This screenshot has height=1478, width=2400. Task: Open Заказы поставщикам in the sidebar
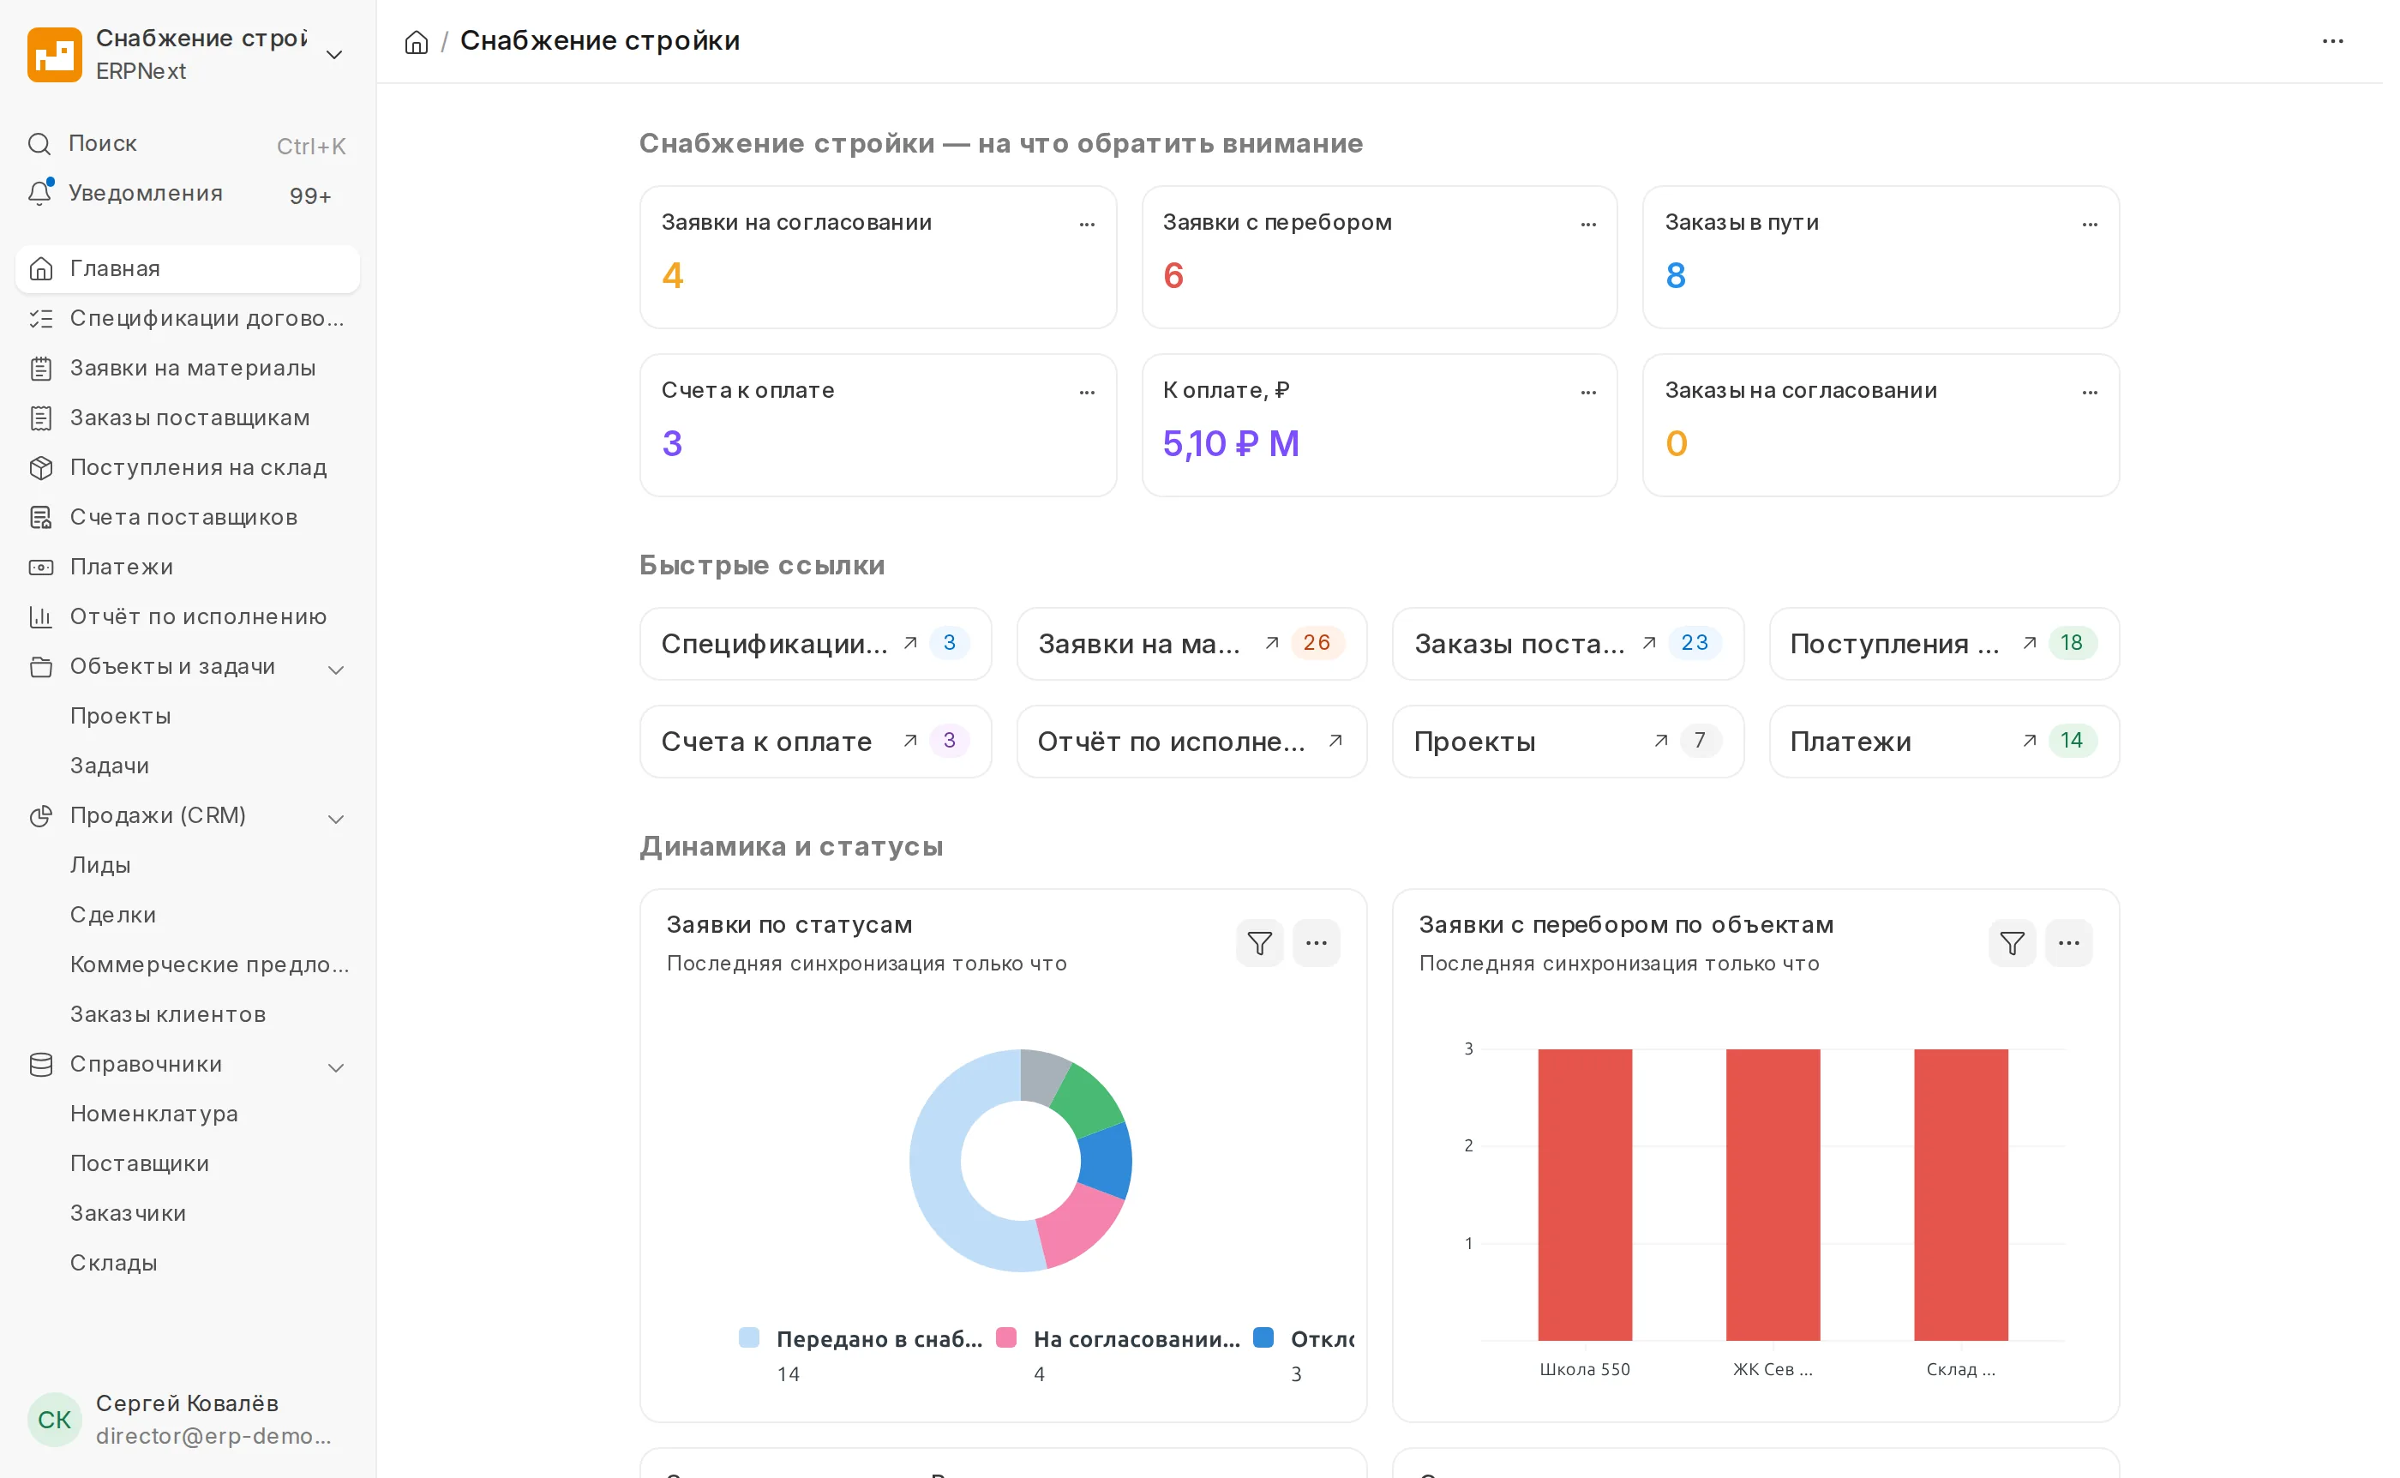[x=189, y=420]
